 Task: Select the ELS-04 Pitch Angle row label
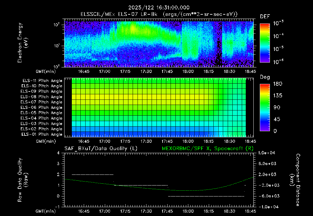click(41, 118)
